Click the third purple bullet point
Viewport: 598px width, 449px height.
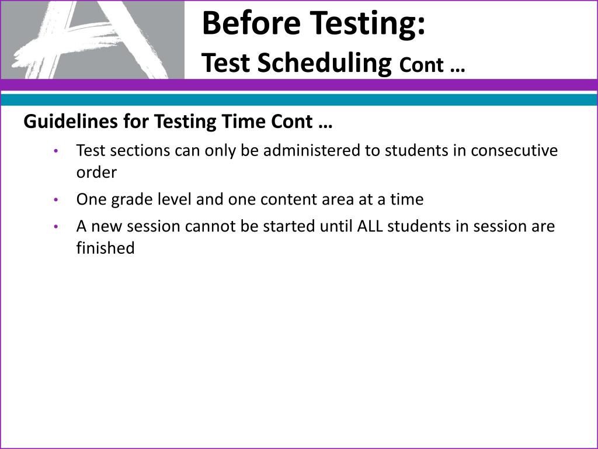56,227
